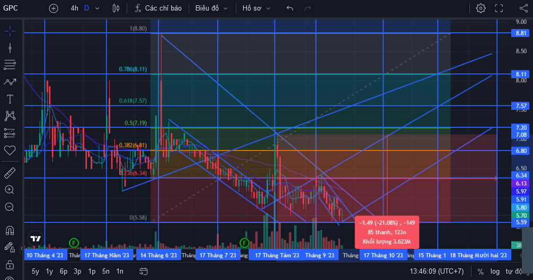Toggle the tự động auto scale
Image resolution: width=533 pixels, height=280 pixels.
coord(513,271)
